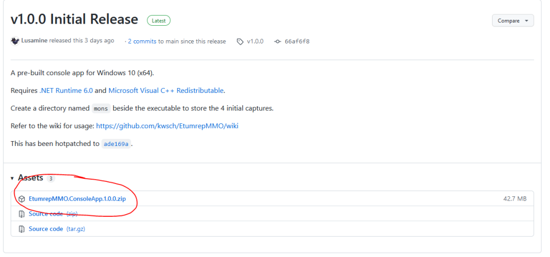Follow the .NET Runtime 6.0 link
Screen dimensions: 550x257
click(66, 91)
